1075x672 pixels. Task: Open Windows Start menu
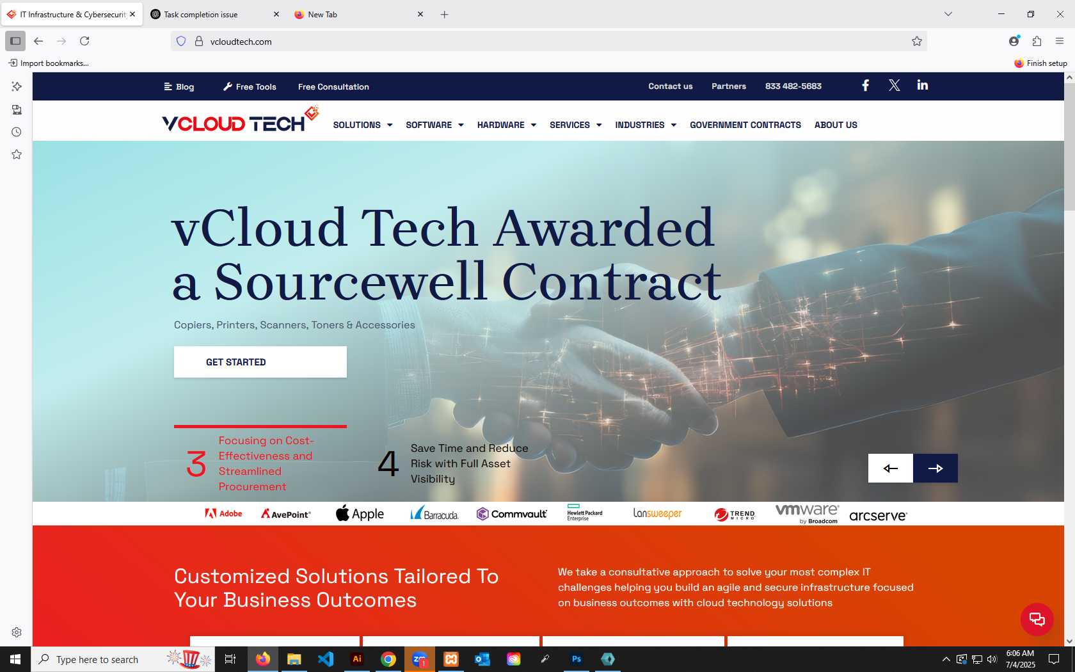pos(15,659)
